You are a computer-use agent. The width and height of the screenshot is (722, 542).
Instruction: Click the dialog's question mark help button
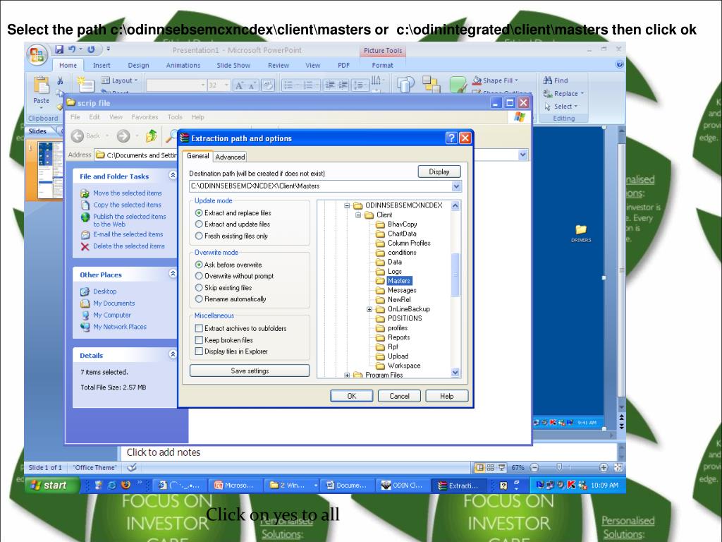tap(452, 138)
